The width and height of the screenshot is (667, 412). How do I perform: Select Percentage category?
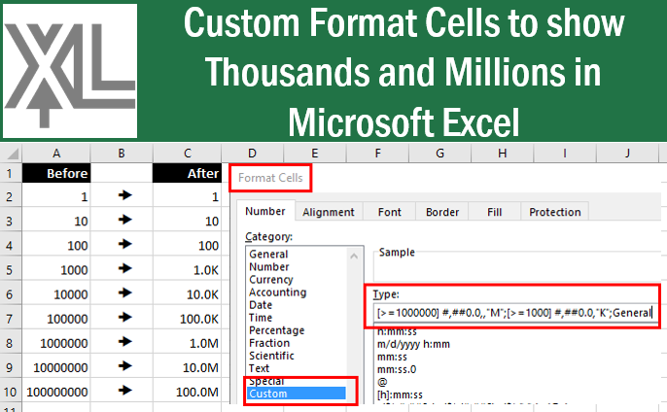(297, 330)
